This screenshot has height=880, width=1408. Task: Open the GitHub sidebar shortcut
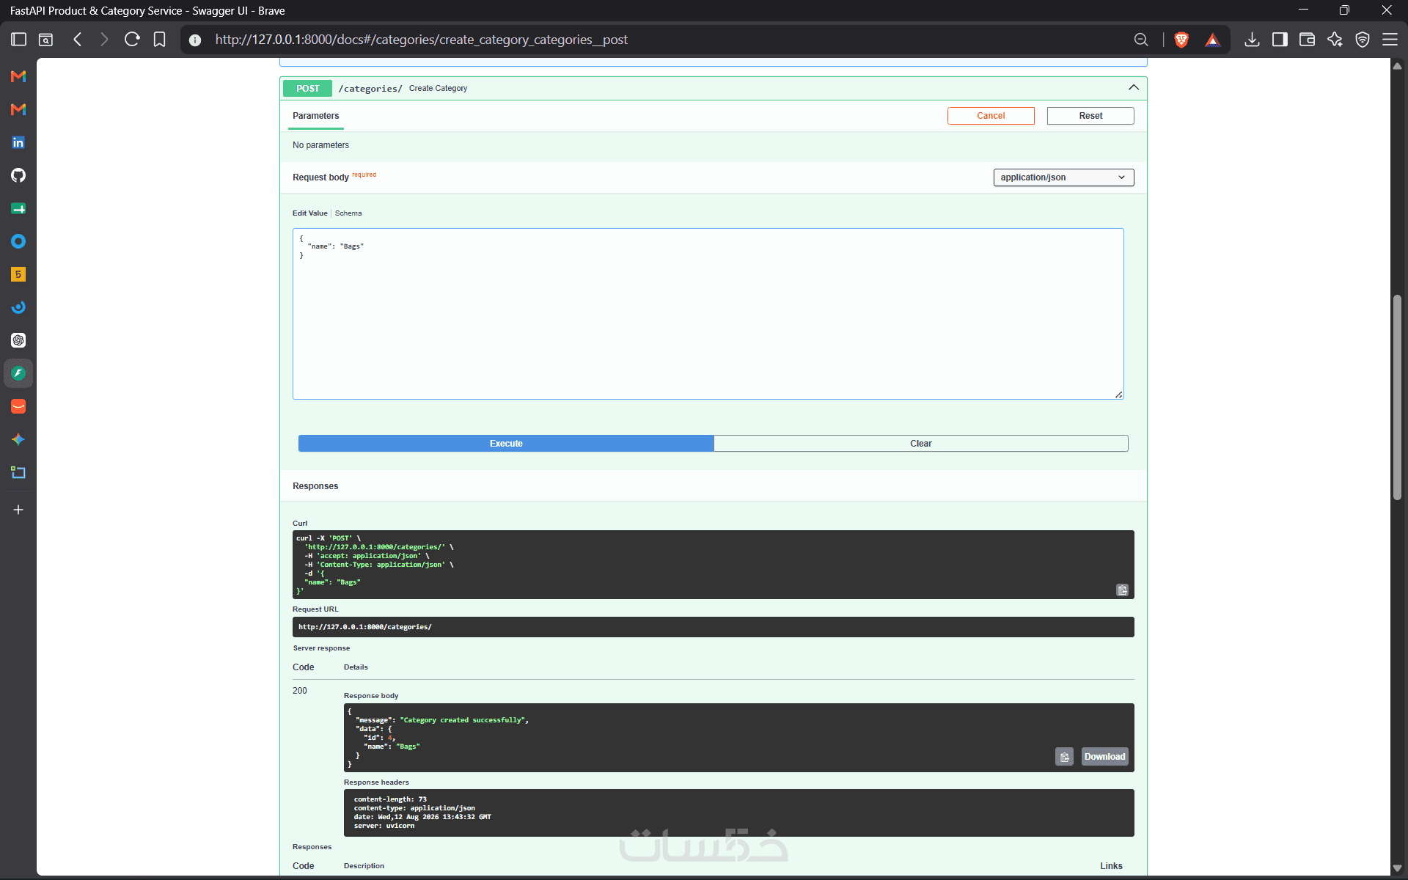[x=18, y=175]
